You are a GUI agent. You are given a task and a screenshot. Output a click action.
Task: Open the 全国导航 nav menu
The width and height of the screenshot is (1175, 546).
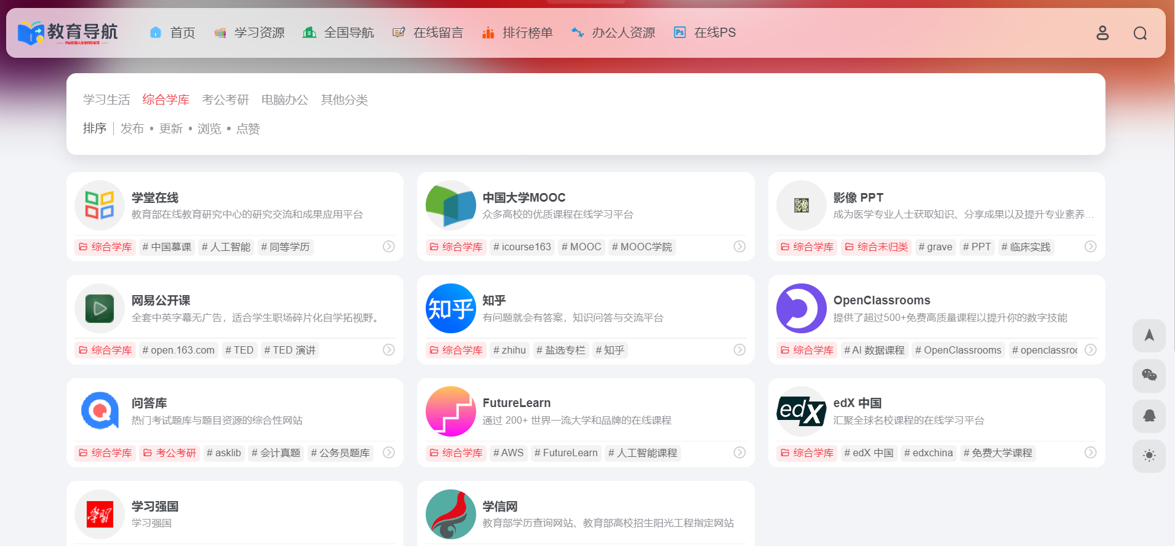pyautogui.click(x=338, y=33)
